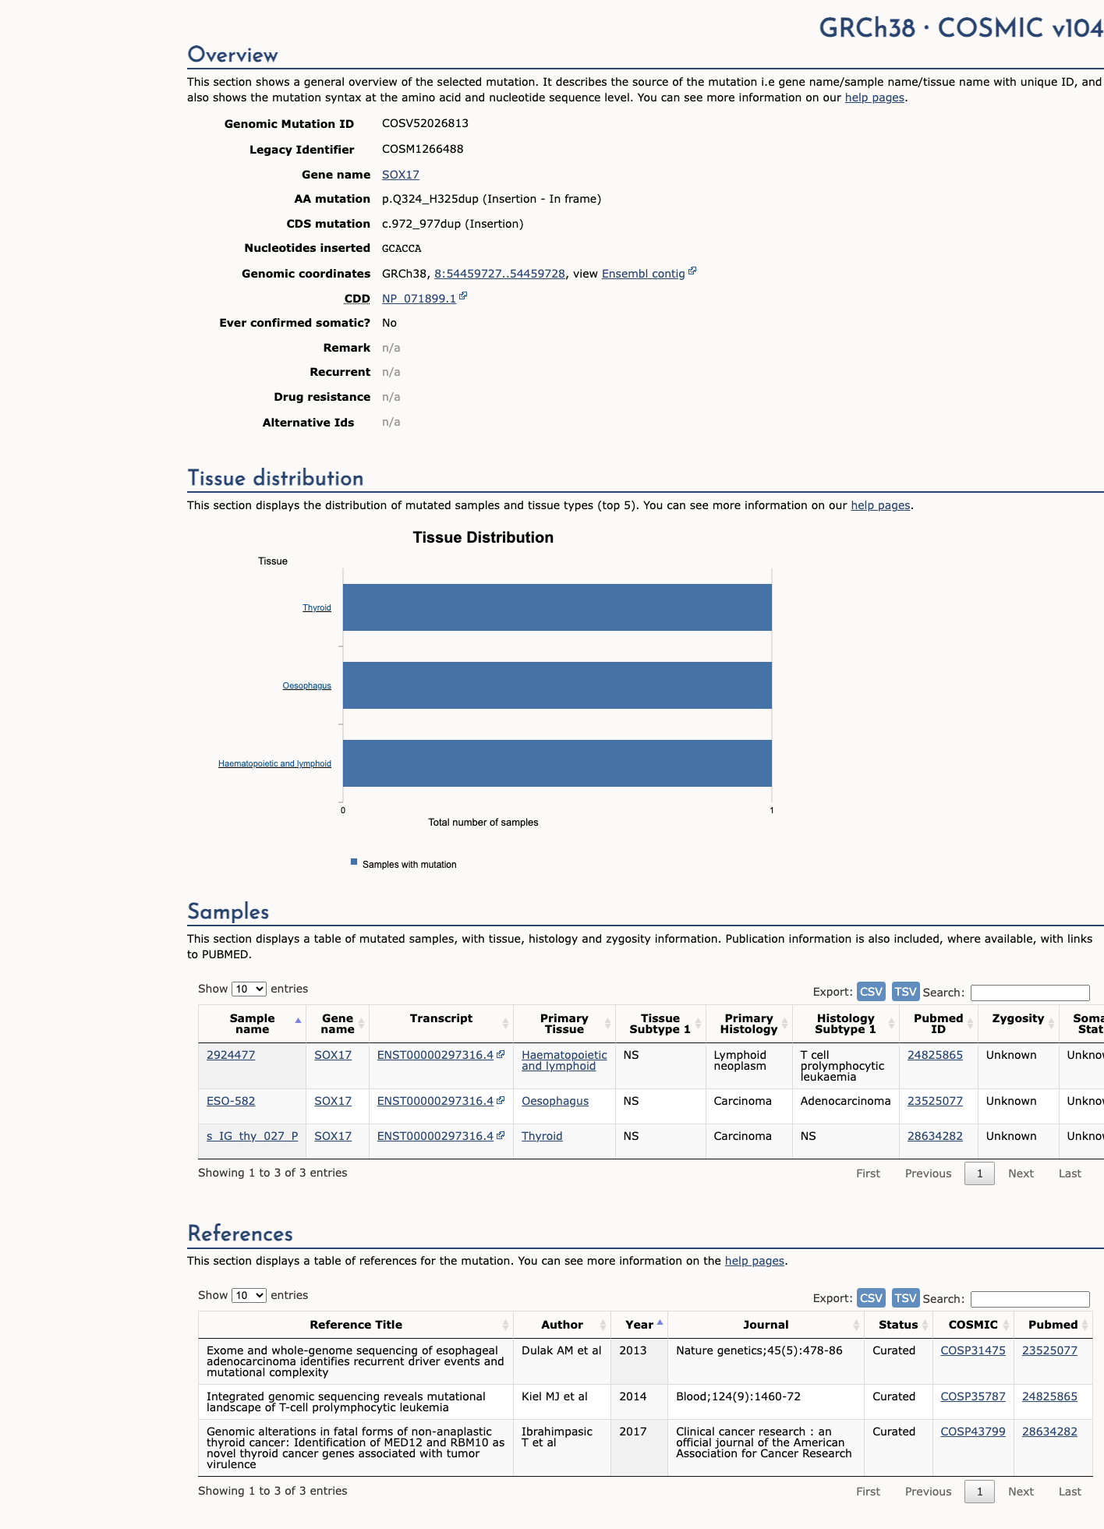
Task: Sort Samples table by Transcript arrows
Action: [505, 1023]
